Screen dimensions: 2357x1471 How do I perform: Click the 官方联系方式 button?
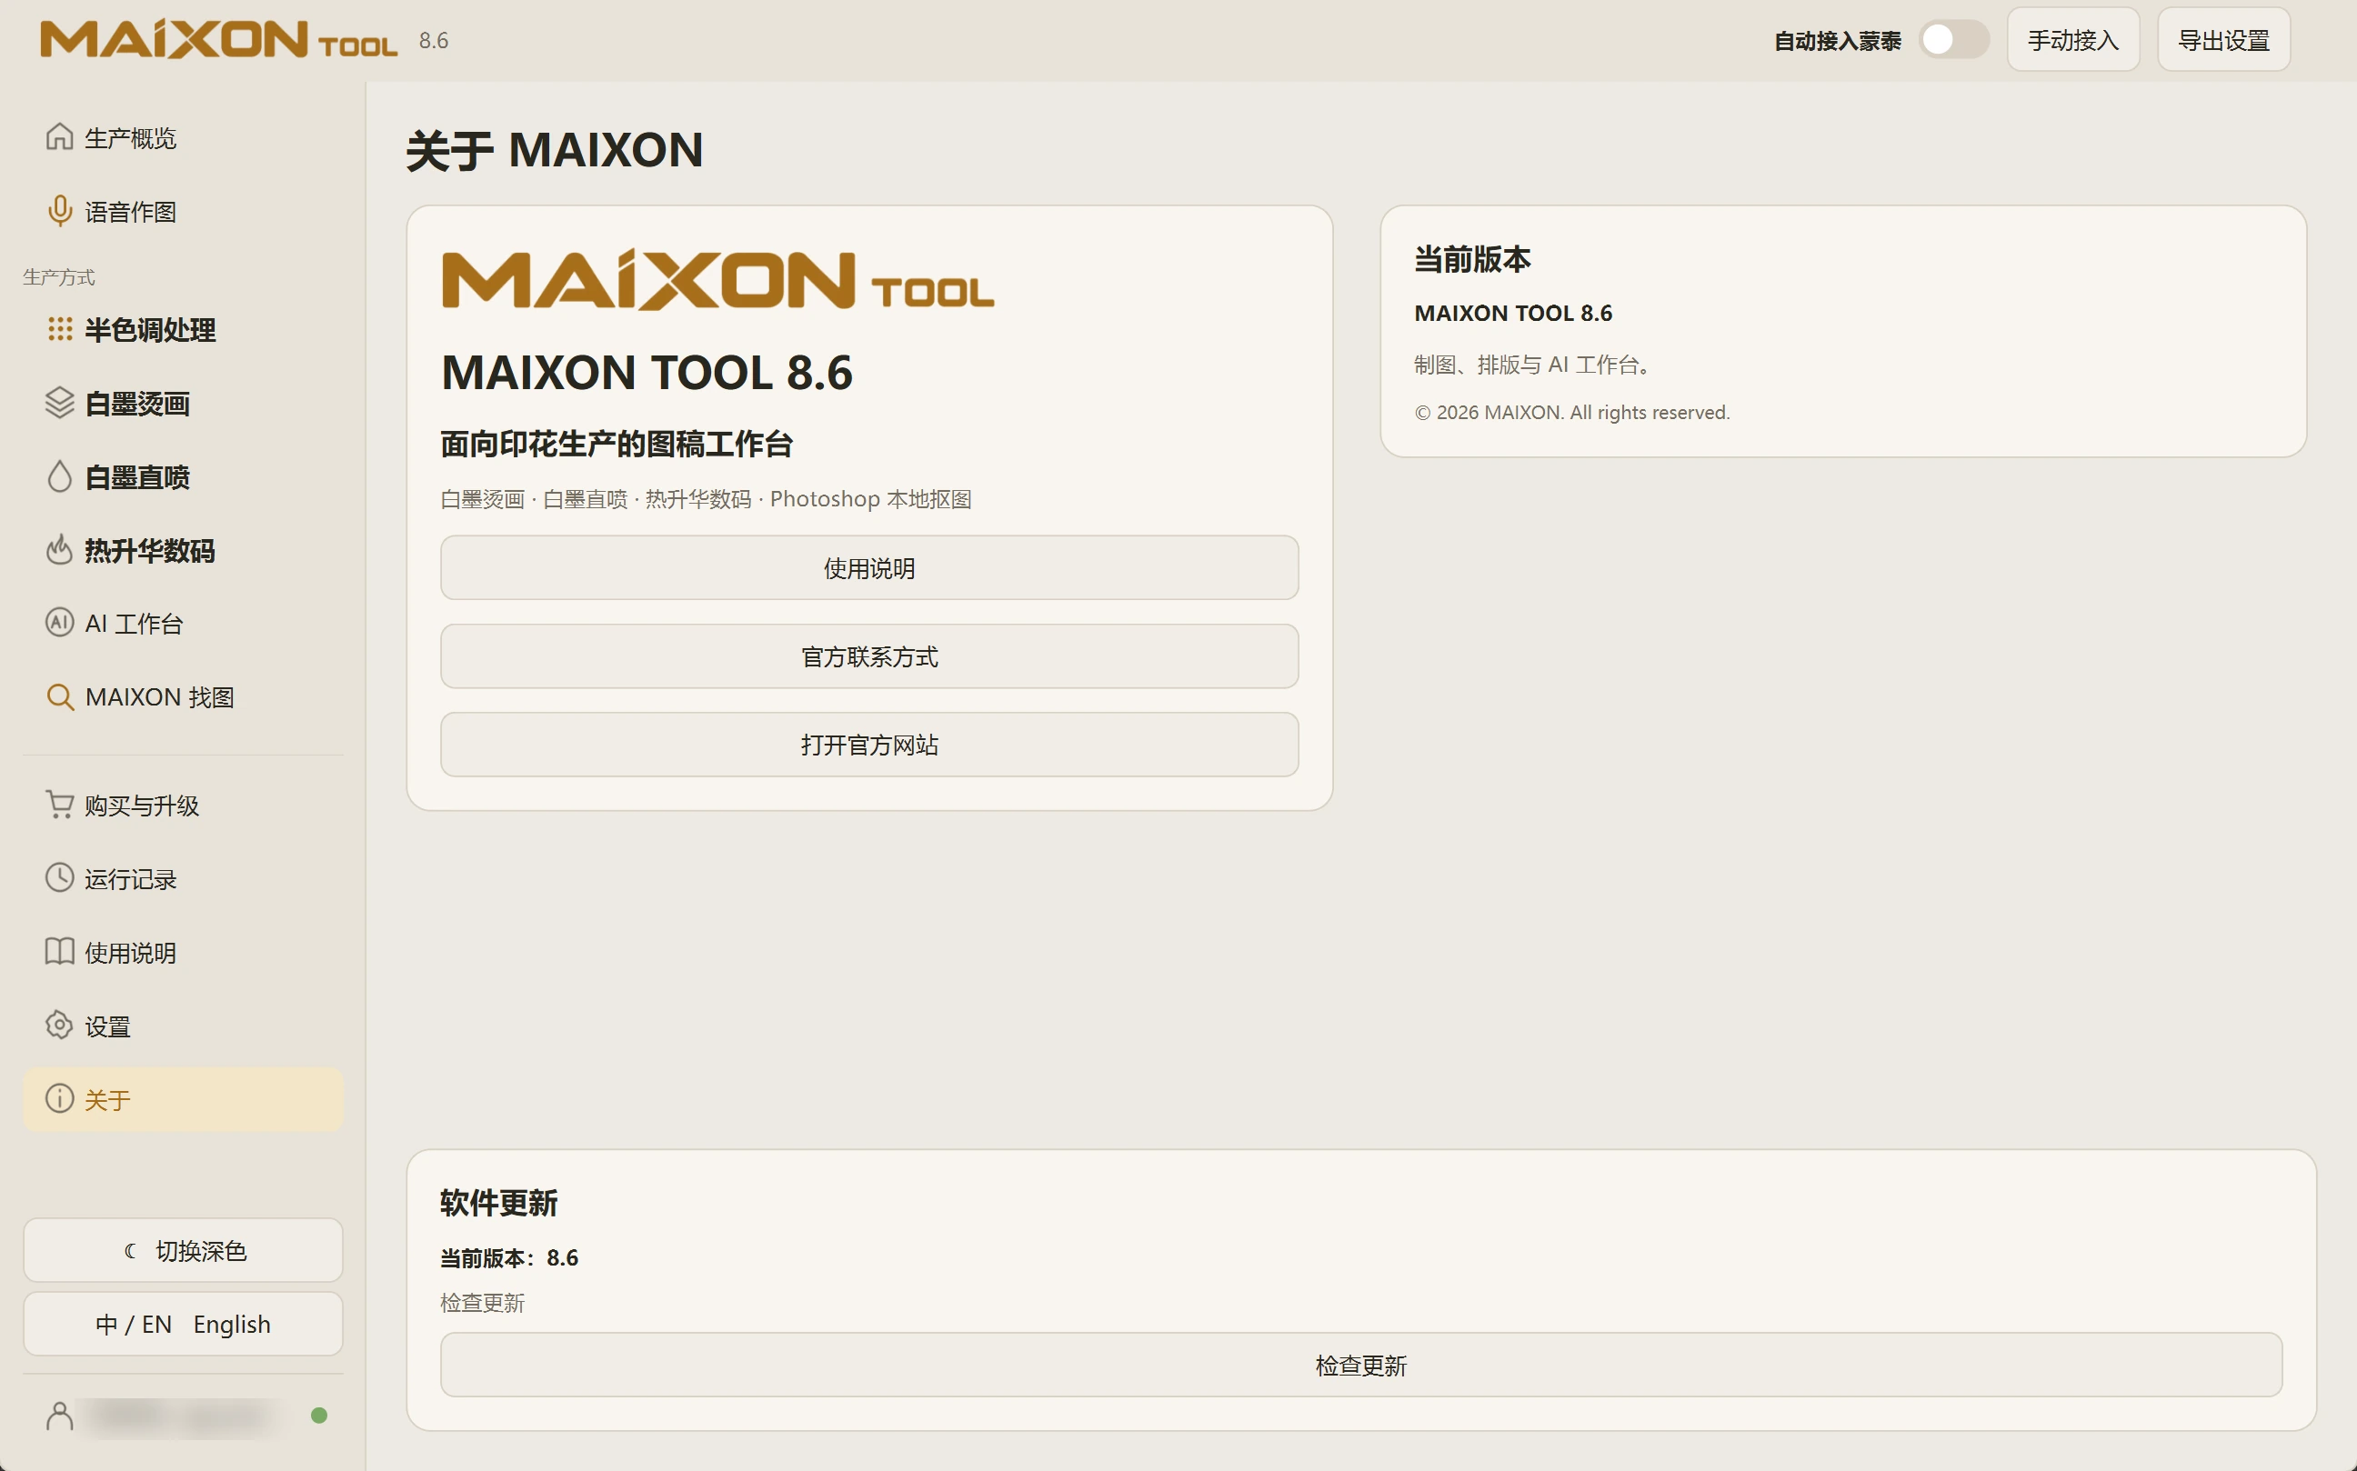(869, 655)
